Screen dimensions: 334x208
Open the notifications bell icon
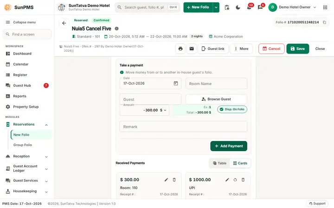(249, 7)
